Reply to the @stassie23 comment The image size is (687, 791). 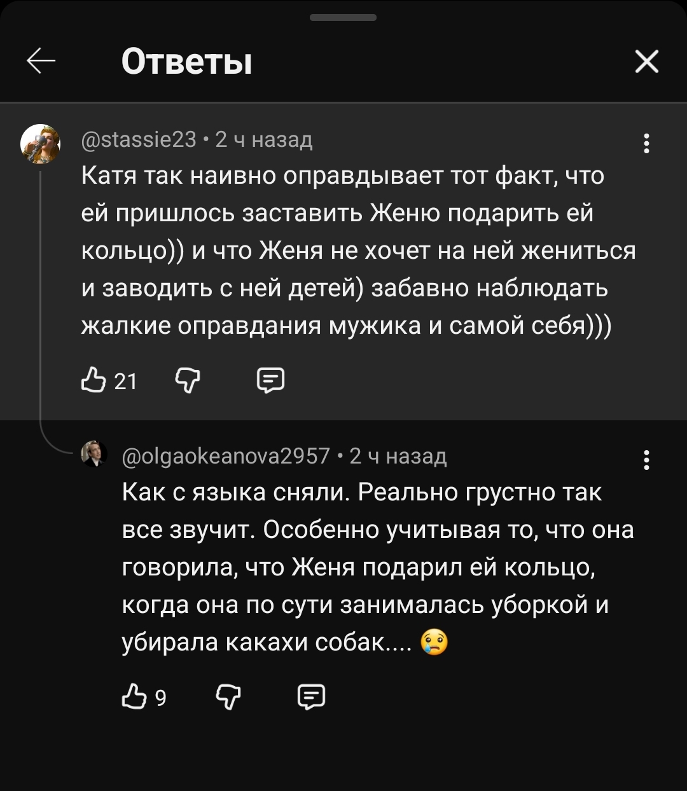tap(270, 380)
